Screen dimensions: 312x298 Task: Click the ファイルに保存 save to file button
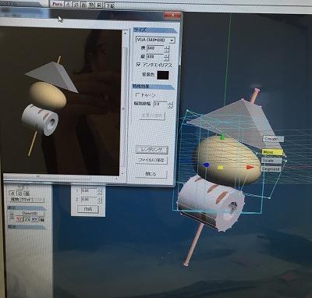(151, 160)
